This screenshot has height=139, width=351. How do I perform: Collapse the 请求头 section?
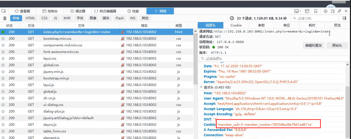(x=201, y=87)
